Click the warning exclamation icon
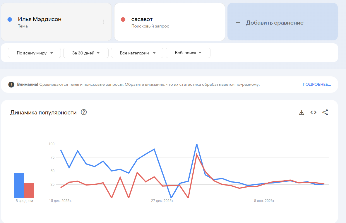Screen dimensions: 346x223 (x=11, y=85)
